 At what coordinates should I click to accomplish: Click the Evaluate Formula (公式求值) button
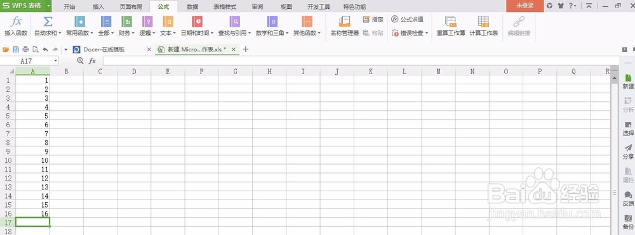pos(408,20)
